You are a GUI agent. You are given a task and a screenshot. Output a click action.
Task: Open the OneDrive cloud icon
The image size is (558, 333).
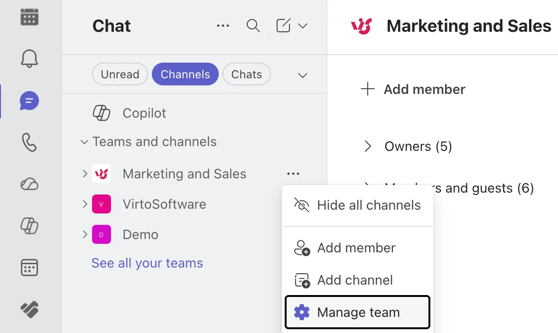[29, 184]
